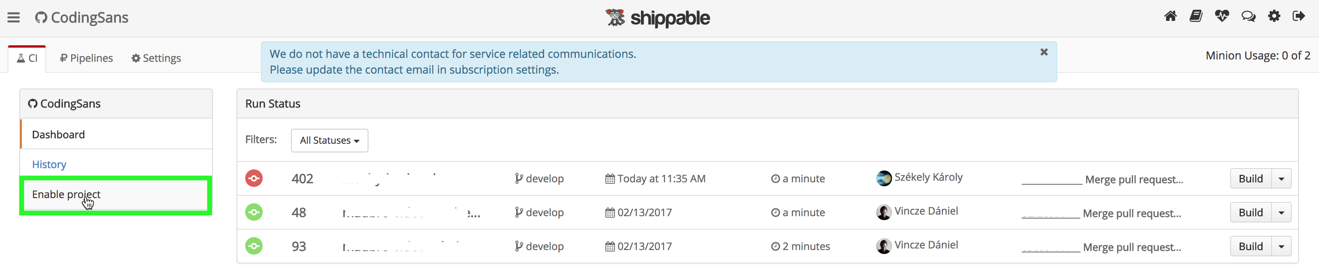
Task: Expand Build options for run 93
Action: 1282,246
